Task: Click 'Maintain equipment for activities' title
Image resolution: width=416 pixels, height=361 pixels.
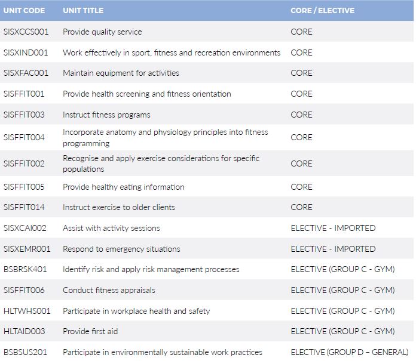Action: 121,73
